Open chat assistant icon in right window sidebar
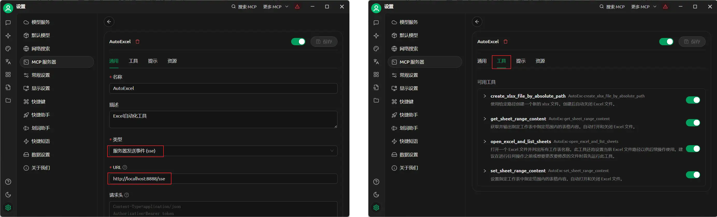 376,23
